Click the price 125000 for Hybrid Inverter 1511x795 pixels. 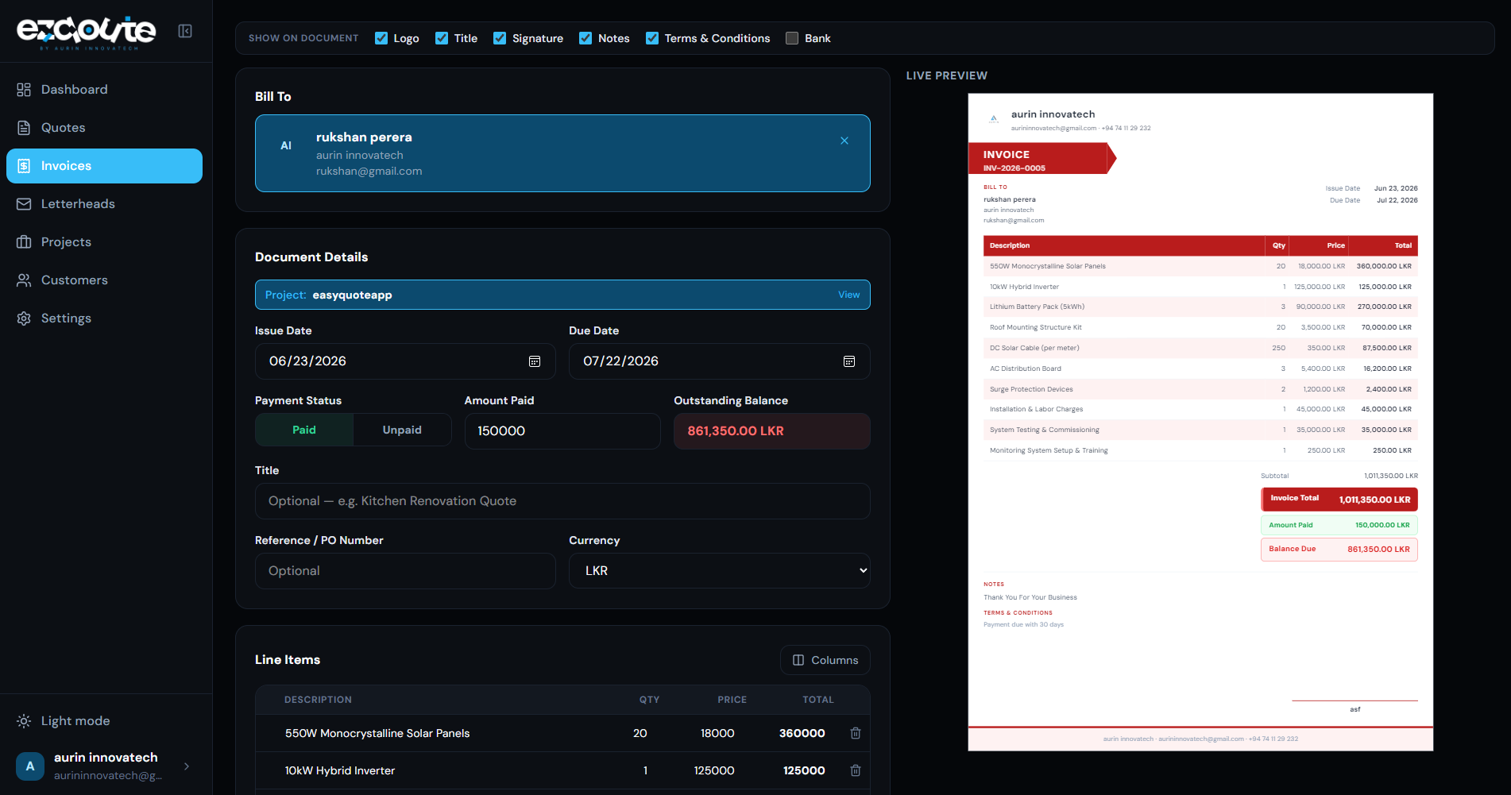point(714,770)
